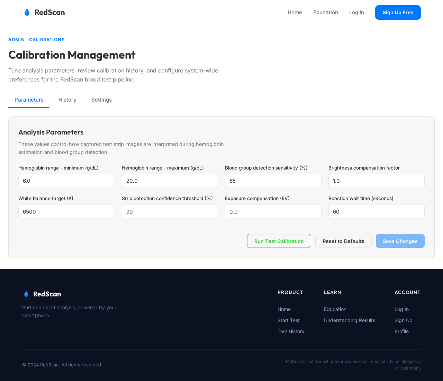Viewport: 443px width, 381px height.
Task: Click the Reaction wait time input
Action: click(377, 211)
